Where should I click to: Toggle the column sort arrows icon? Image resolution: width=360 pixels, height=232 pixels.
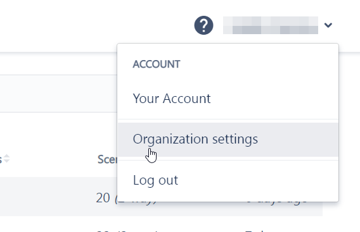[x=7, y=159]
